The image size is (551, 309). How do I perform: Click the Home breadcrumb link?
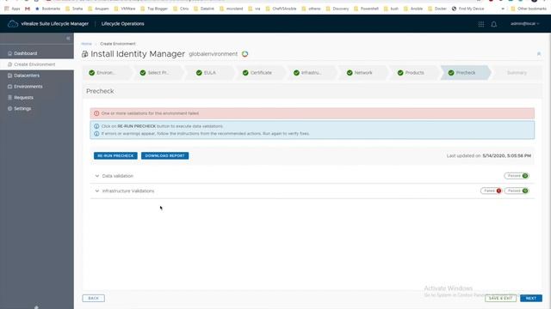[86, 44]
